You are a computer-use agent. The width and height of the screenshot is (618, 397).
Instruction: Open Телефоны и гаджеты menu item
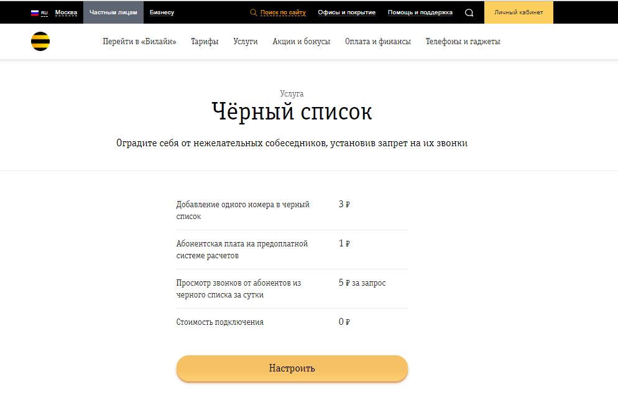pyautogui.click(x=463, y=42)
